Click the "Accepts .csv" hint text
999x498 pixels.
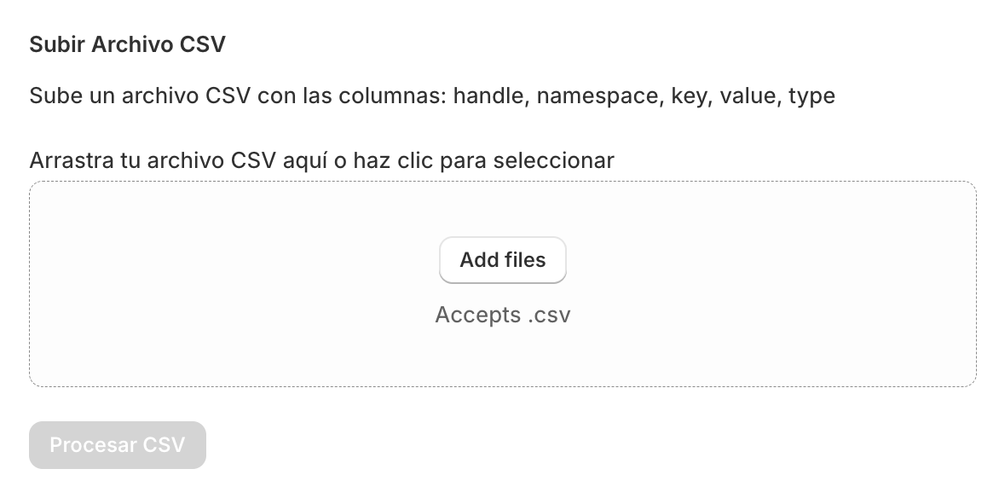click(503, 315)
